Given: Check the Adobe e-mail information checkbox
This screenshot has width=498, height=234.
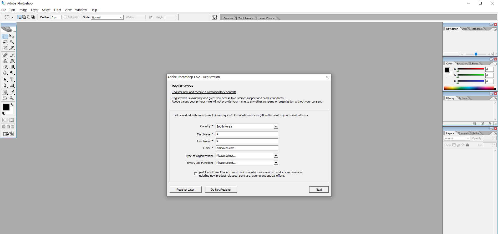Looking at the screenshot, I should [x=196, y=174].
